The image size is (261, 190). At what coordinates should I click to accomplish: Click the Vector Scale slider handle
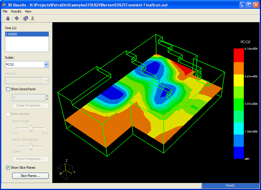(x=30, y=128)
